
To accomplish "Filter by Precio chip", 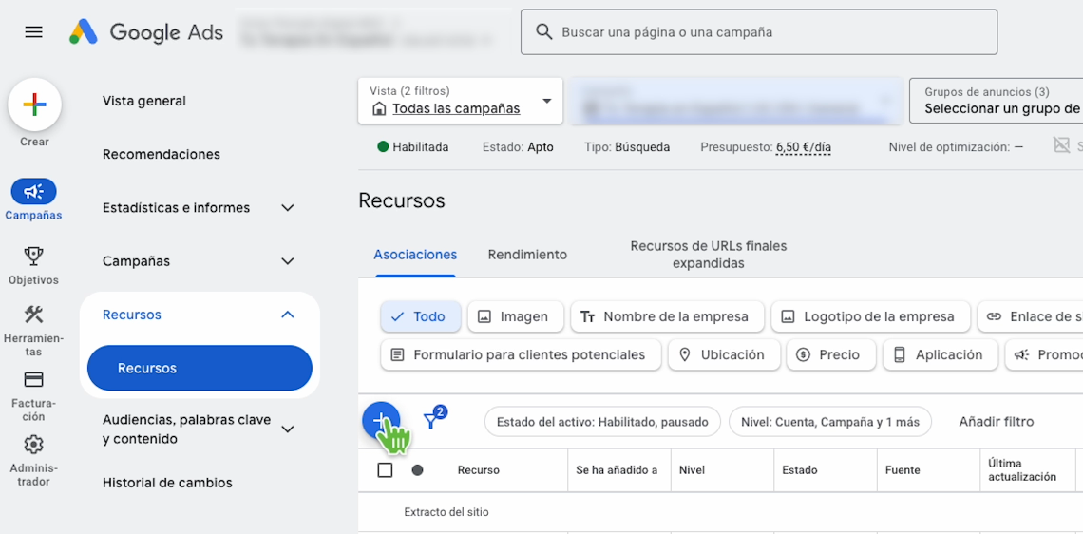I will coord(831,355).
